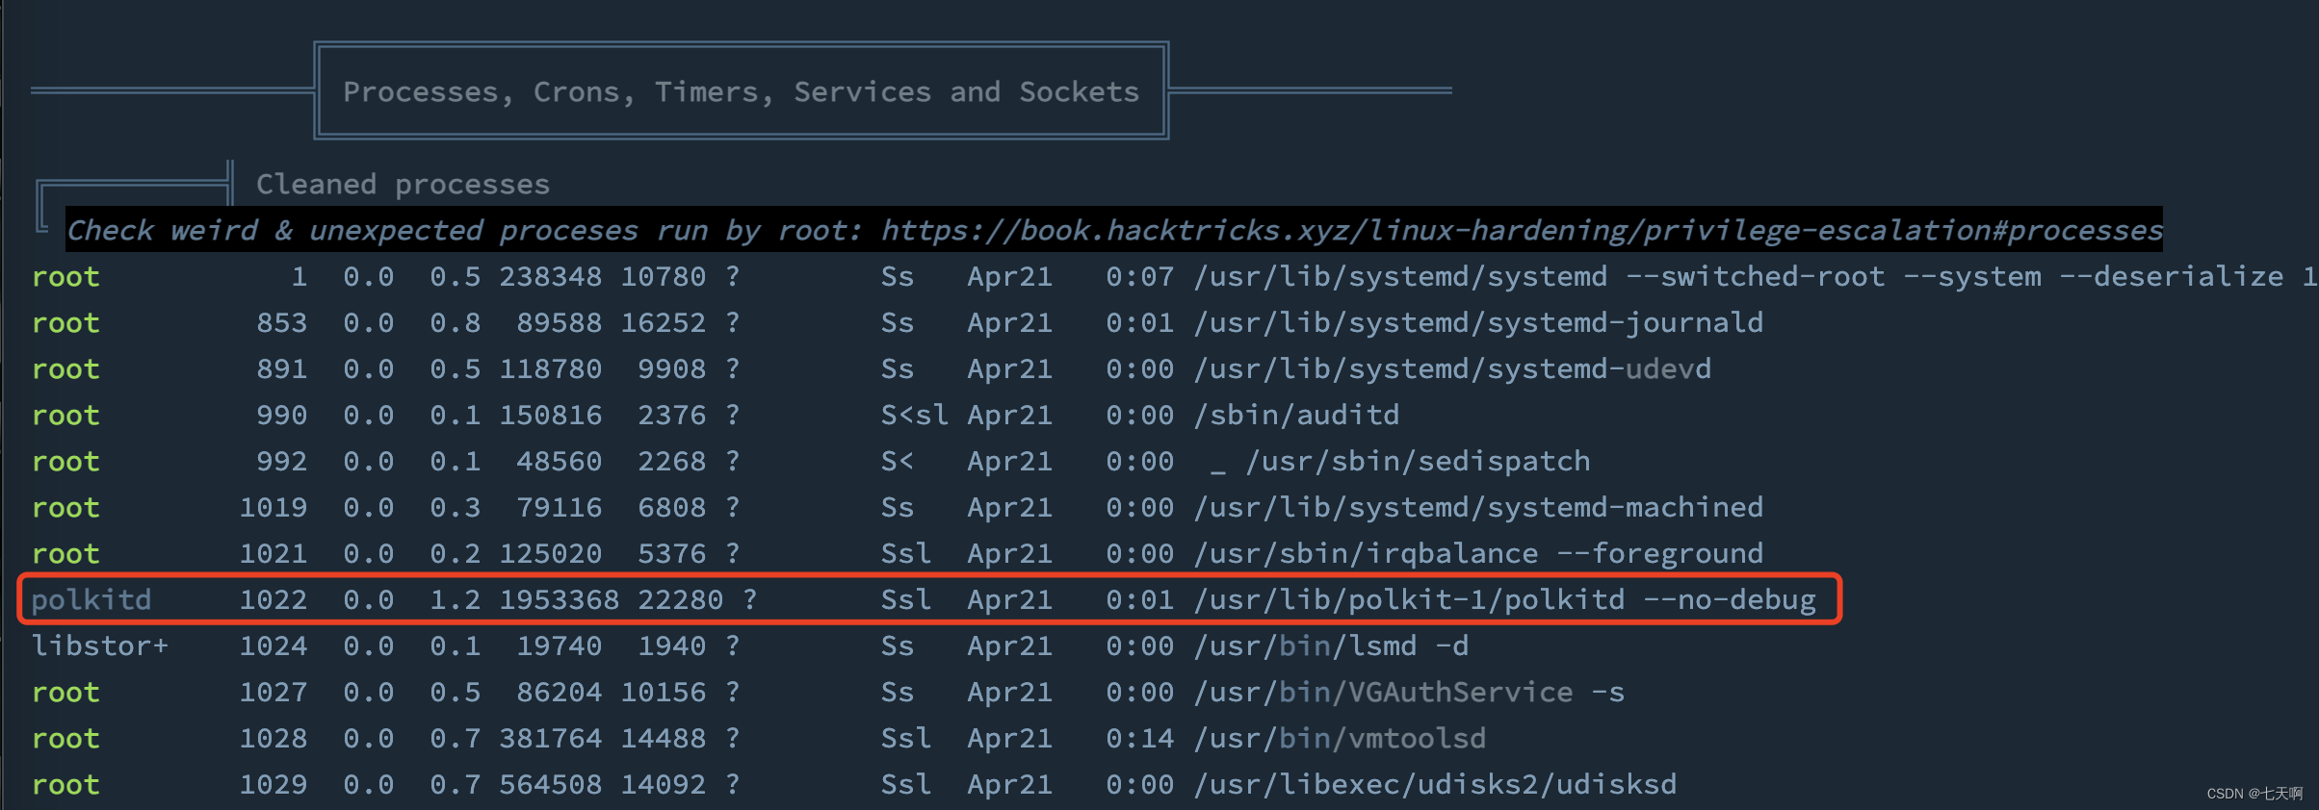
Task: Click the root user of udisksd row
Action: [x=65, y=785]
